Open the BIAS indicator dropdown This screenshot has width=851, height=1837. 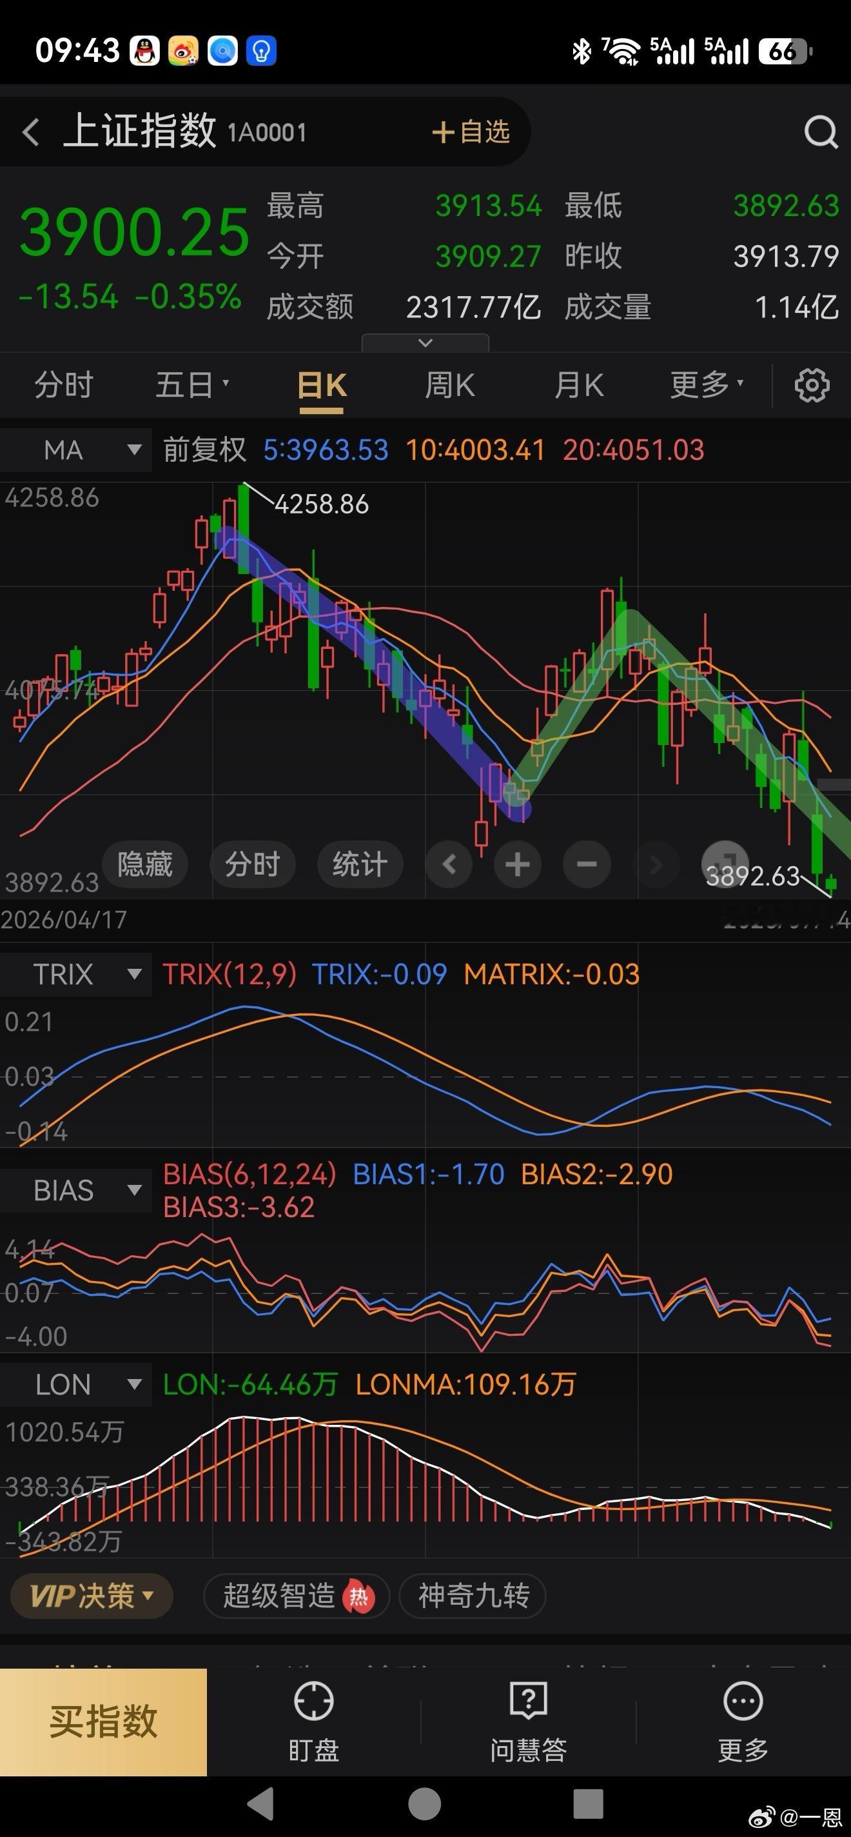(x=75, y=1190)
